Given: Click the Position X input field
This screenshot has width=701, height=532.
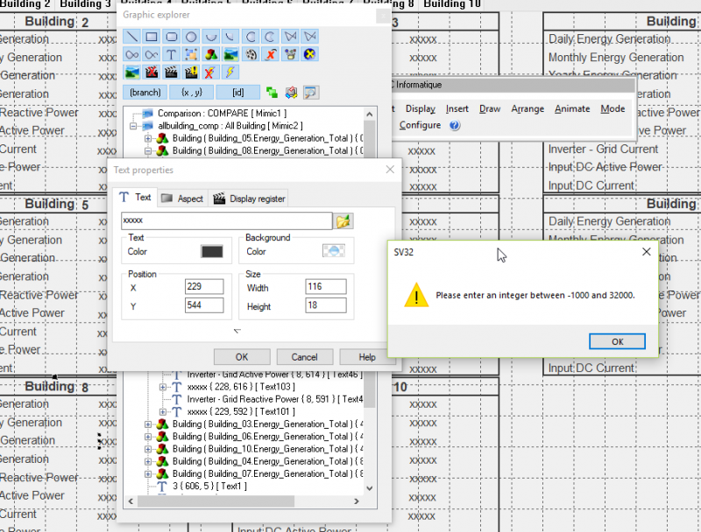Looking at the screenshot, I should click(x=204, y=286).
